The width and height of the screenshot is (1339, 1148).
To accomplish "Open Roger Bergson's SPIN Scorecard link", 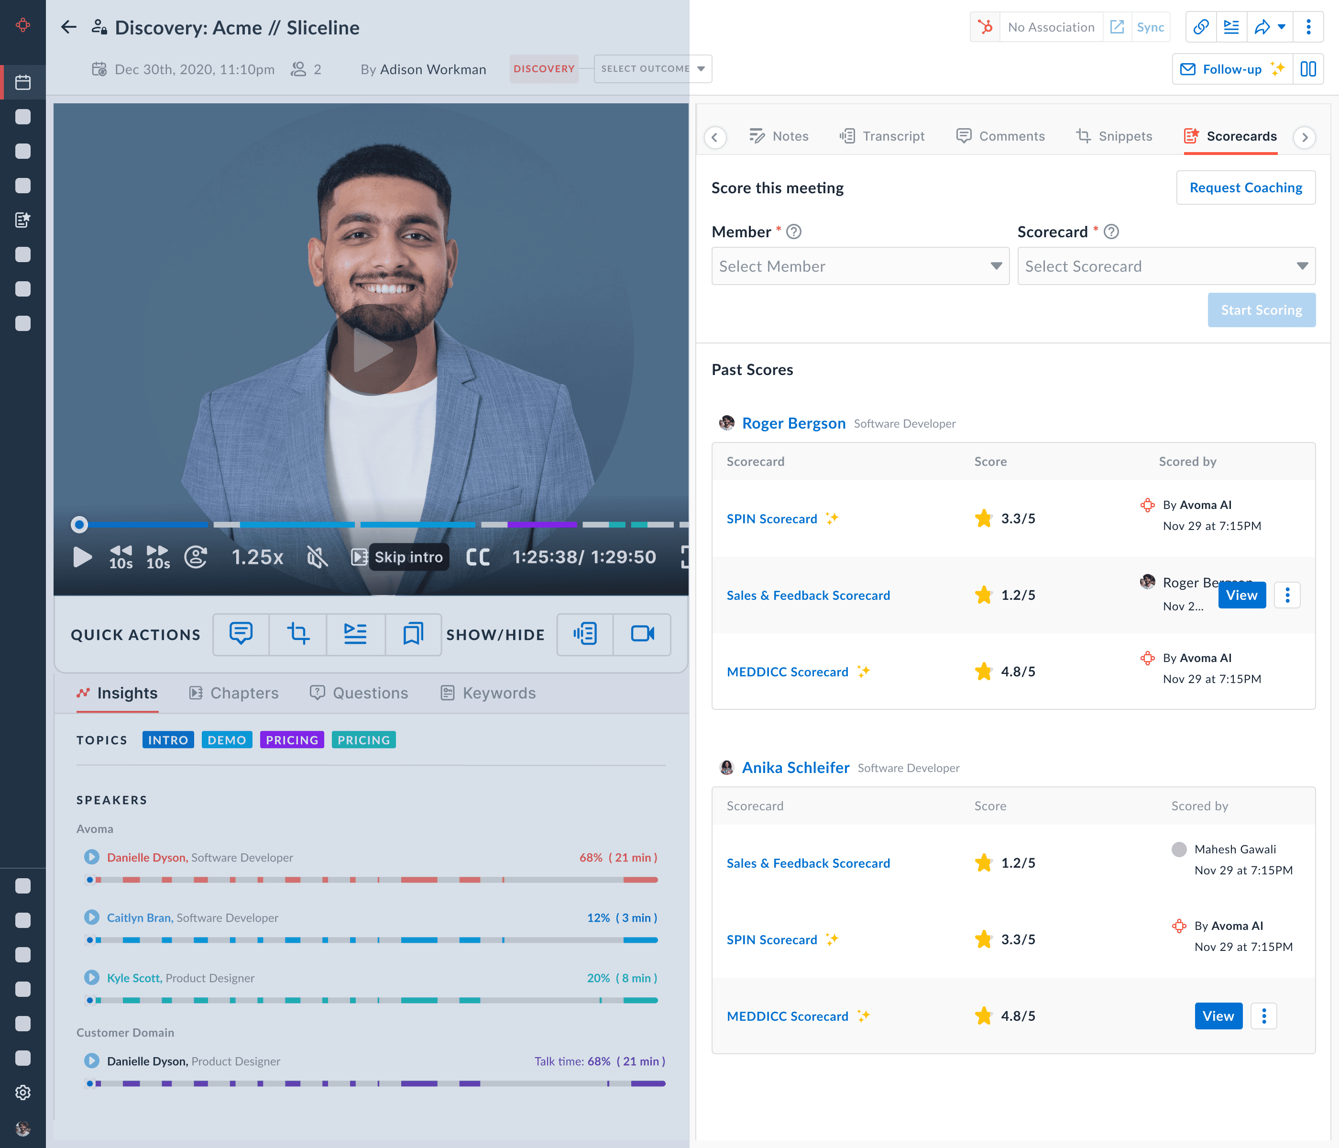I will pyautogui.click(x=772, y=519).
